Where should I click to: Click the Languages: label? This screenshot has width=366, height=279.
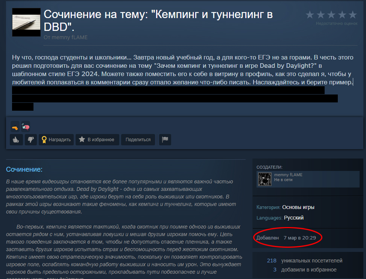tap(269, 218)
